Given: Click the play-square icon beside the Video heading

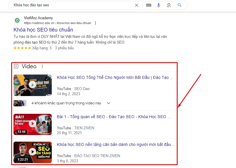Looking at the screenshot, I should click(16, 67).
